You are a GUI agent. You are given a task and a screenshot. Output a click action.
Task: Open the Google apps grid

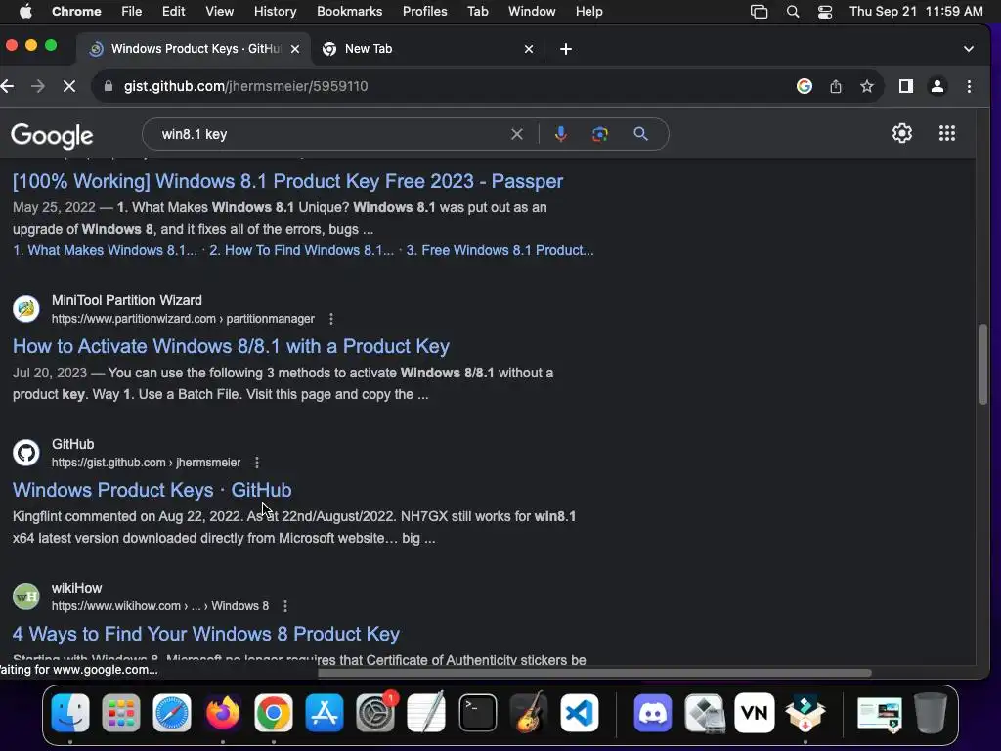pos(946,133)
